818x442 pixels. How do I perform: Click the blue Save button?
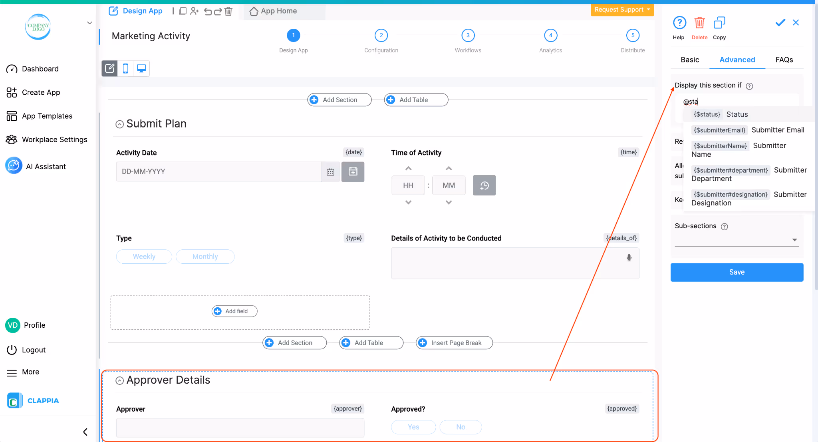737,272
